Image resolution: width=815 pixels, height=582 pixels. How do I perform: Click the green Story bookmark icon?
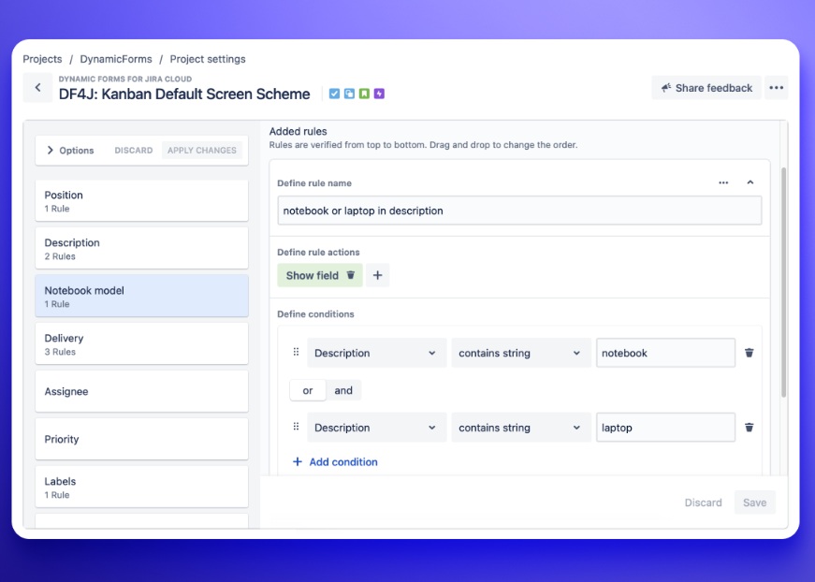pyautogui.click(x=364, y=94)
